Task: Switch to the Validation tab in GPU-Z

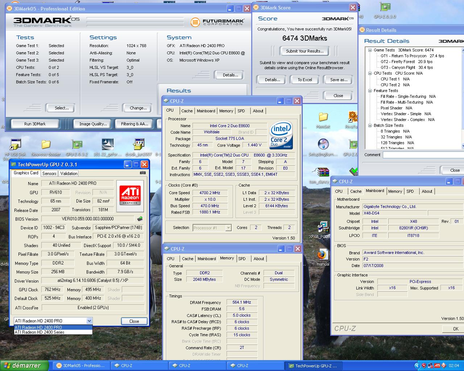Action: point(69,174)
